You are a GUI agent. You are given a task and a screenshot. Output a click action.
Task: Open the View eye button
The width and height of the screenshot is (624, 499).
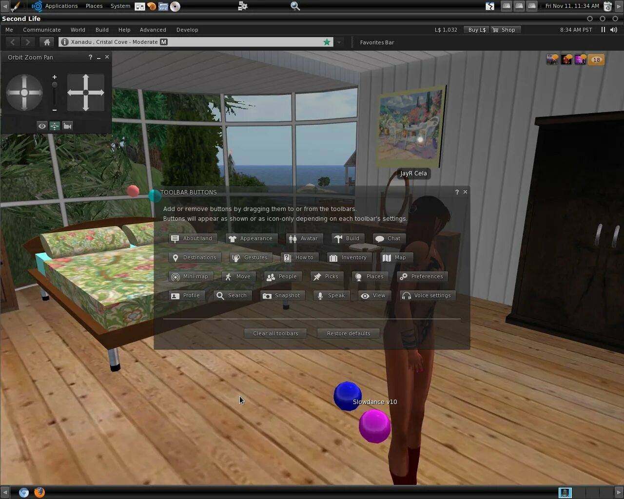(x=374, y=296)
